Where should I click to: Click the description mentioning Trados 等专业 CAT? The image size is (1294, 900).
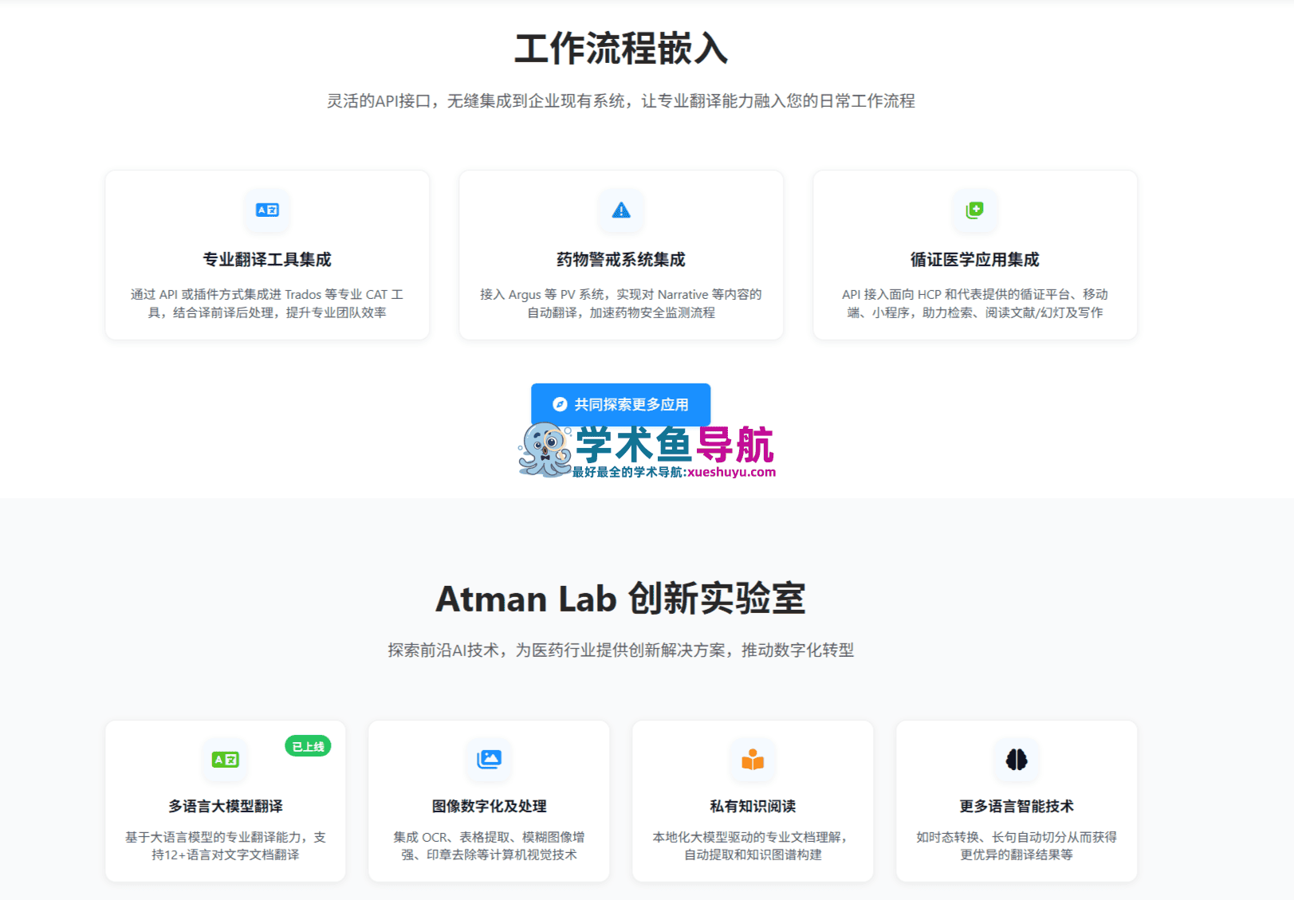point(267,304)
